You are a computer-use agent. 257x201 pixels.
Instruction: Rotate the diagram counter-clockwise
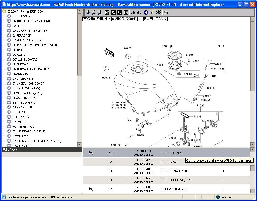tap(139, 13)
